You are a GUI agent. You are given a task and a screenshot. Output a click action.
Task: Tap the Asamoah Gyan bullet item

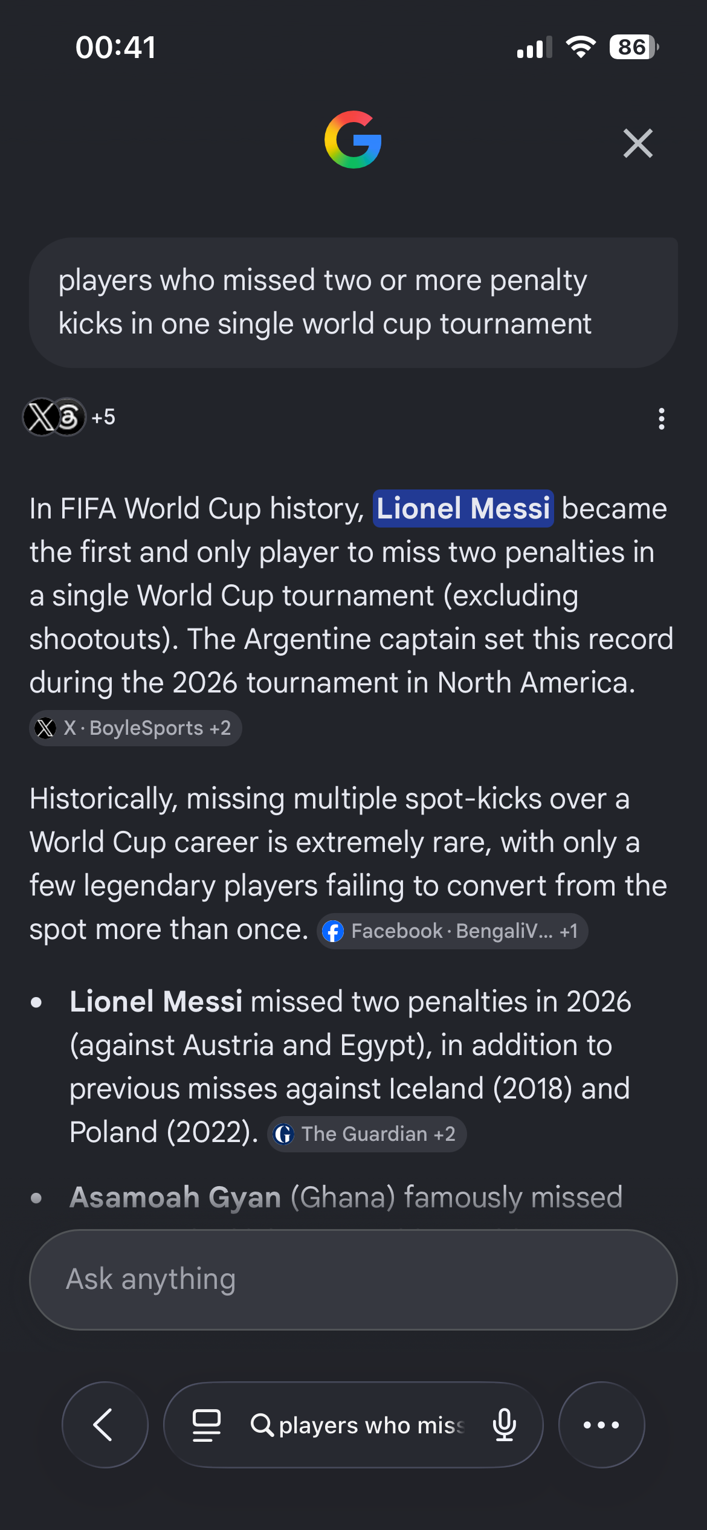pos(346,1197)
